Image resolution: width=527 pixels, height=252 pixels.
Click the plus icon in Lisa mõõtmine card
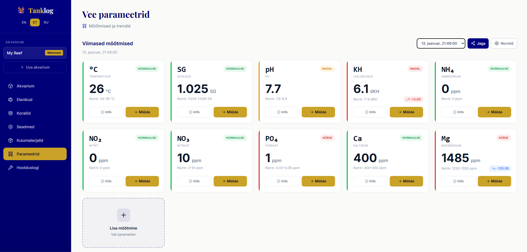[x=124, y=215]
